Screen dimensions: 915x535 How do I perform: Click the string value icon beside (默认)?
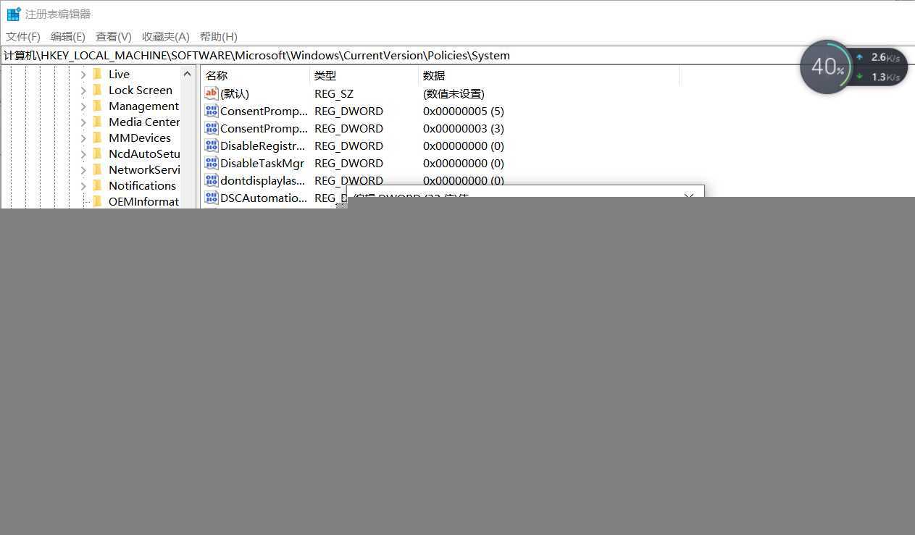212,93
